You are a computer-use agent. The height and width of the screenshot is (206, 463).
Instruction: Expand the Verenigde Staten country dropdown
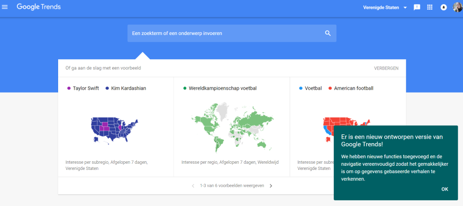click(384, 7)
